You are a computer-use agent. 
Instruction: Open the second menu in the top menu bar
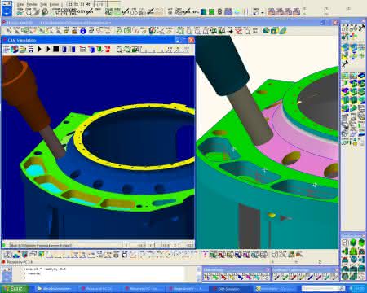32,4
